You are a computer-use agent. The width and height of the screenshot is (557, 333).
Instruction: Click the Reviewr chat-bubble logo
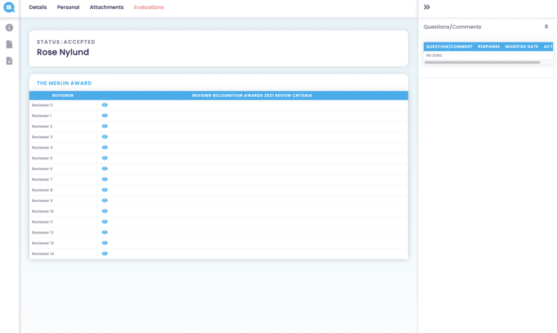click(9, 7)
